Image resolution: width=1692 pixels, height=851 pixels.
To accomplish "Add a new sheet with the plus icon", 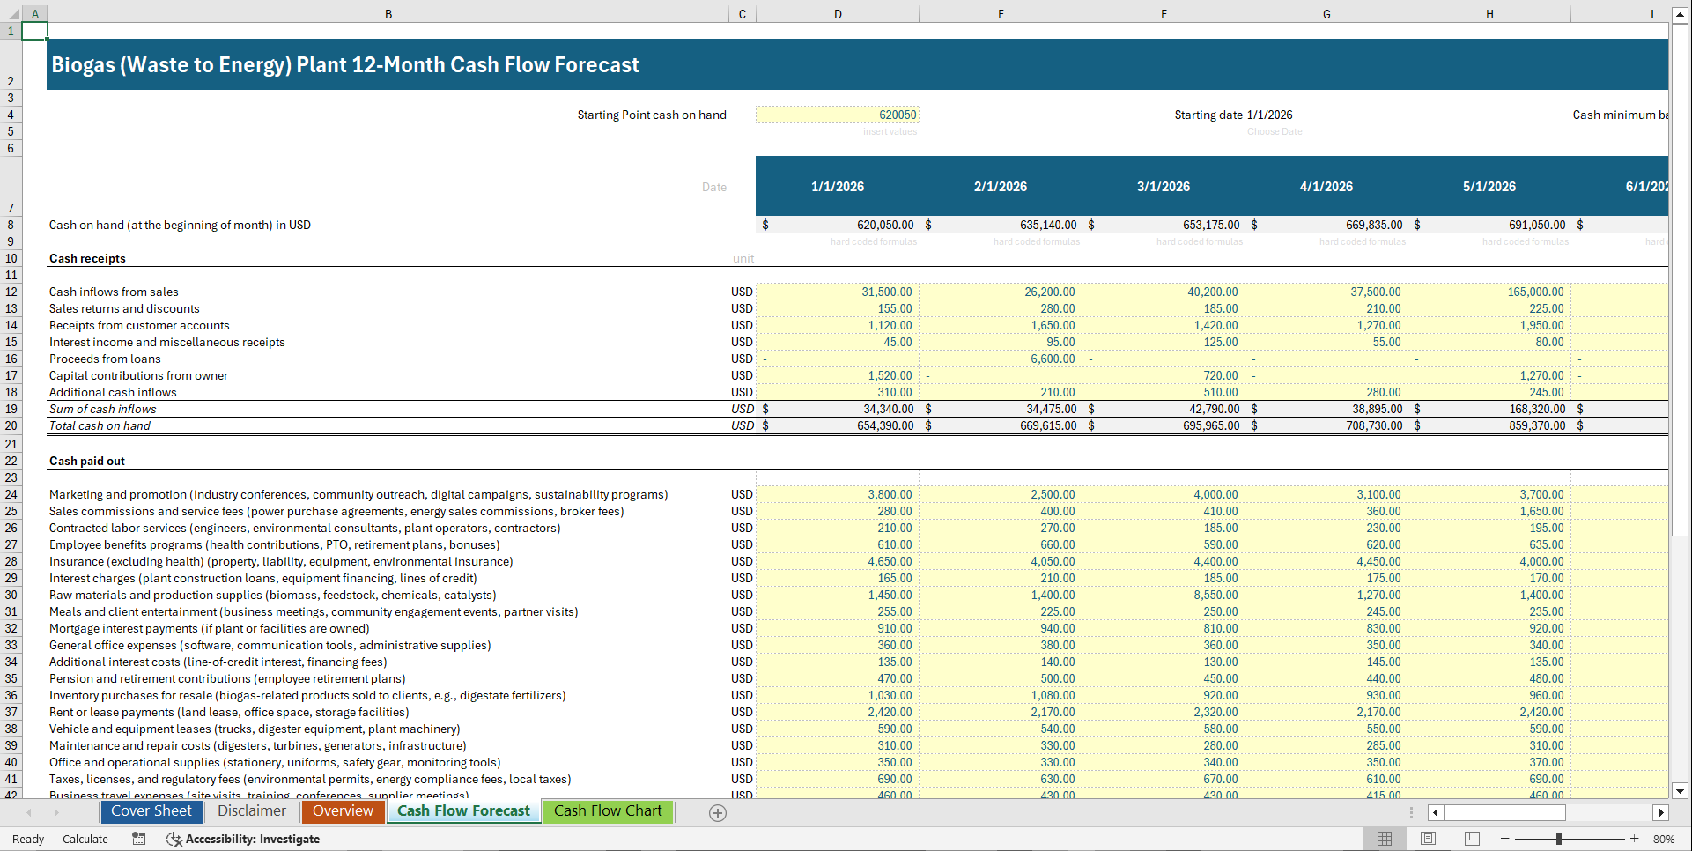I will click(717, 811).
